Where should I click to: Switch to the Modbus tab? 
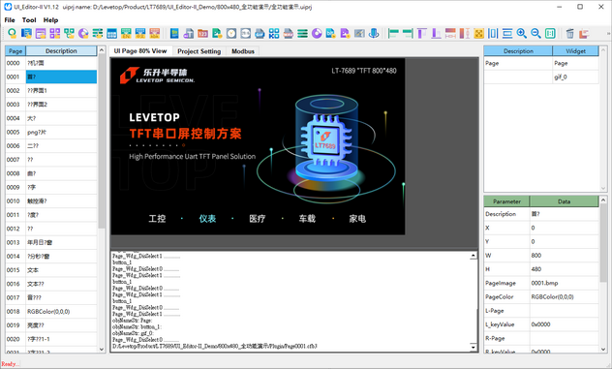pos(243,51)
